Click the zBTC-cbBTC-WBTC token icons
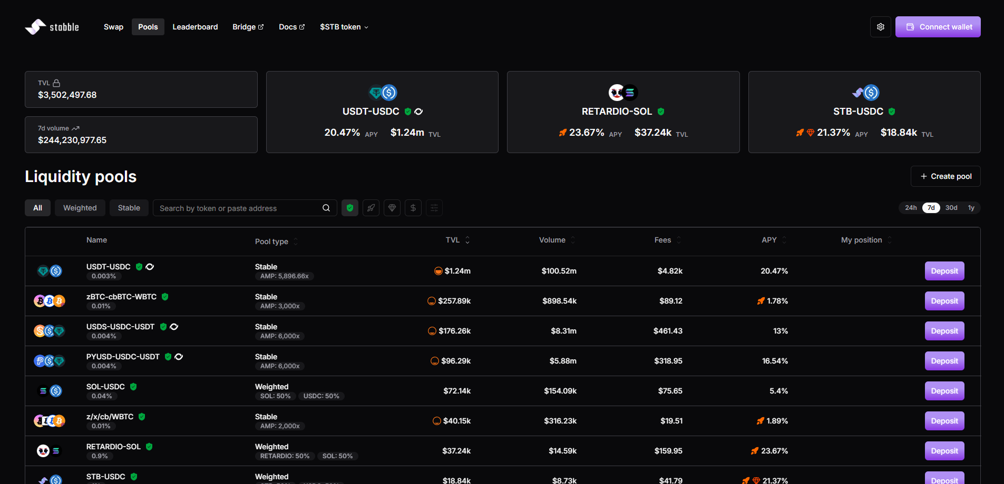Screen dimensions: 1004x484 50,301
